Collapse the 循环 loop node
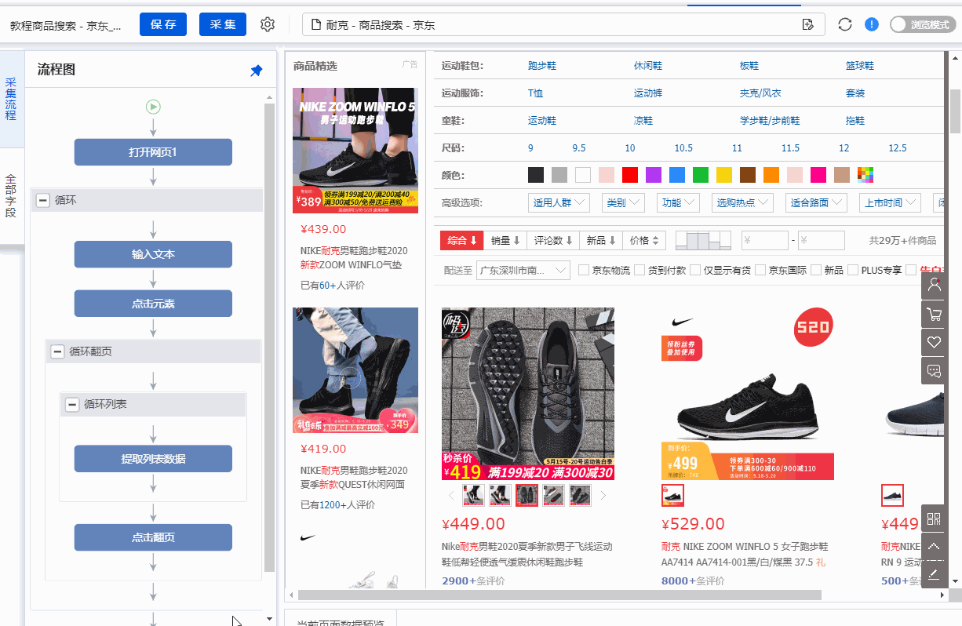 [43, 201]
